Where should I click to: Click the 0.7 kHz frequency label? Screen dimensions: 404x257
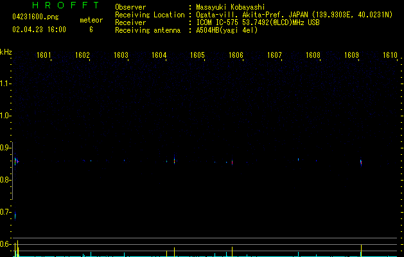point(5,212)
